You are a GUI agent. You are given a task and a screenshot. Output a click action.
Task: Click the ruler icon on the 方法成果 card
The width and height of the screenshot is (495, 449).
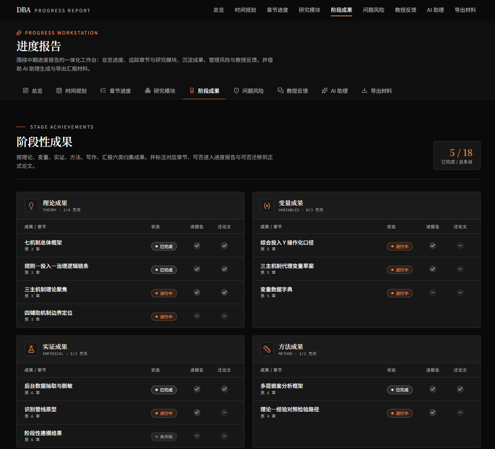(267, 349)
